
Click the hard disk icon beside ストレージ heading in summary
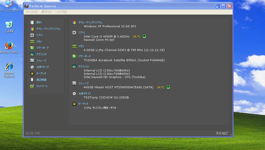click(x=74, y=83)
